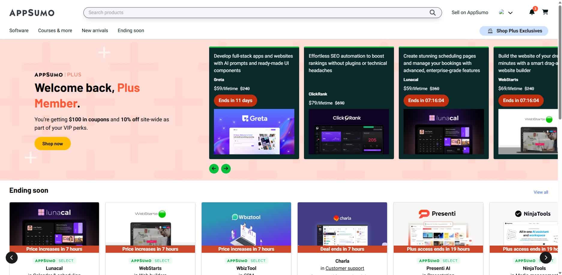
Task: Go to next hero carousel slide
Action: [226, 168]
